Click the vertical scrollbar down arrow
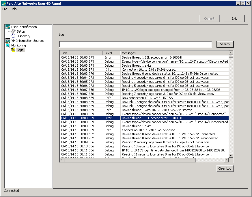The image size is (252, 197). 231,155
